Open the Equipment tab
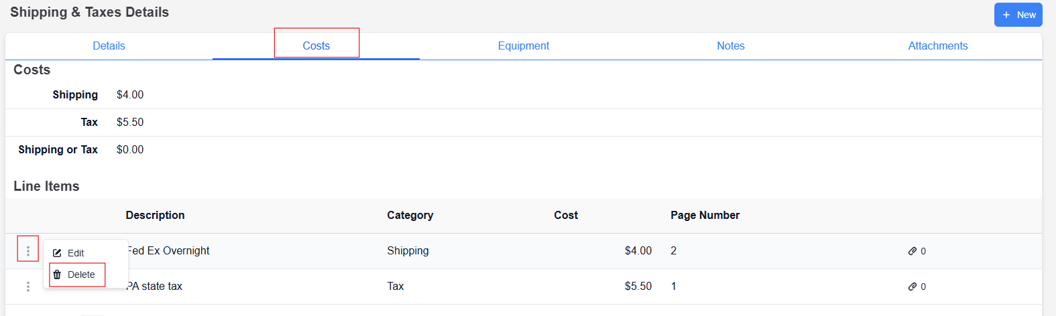The height and width of the screenshot is (316, 1056). coord(523,46)
